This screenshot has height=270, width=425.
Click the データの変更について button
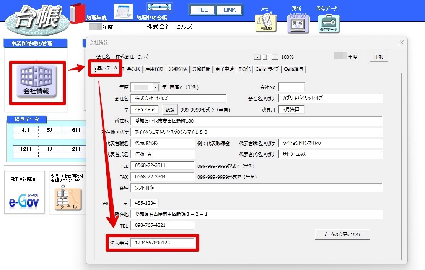pyautogui.click(x=342, y=234)
